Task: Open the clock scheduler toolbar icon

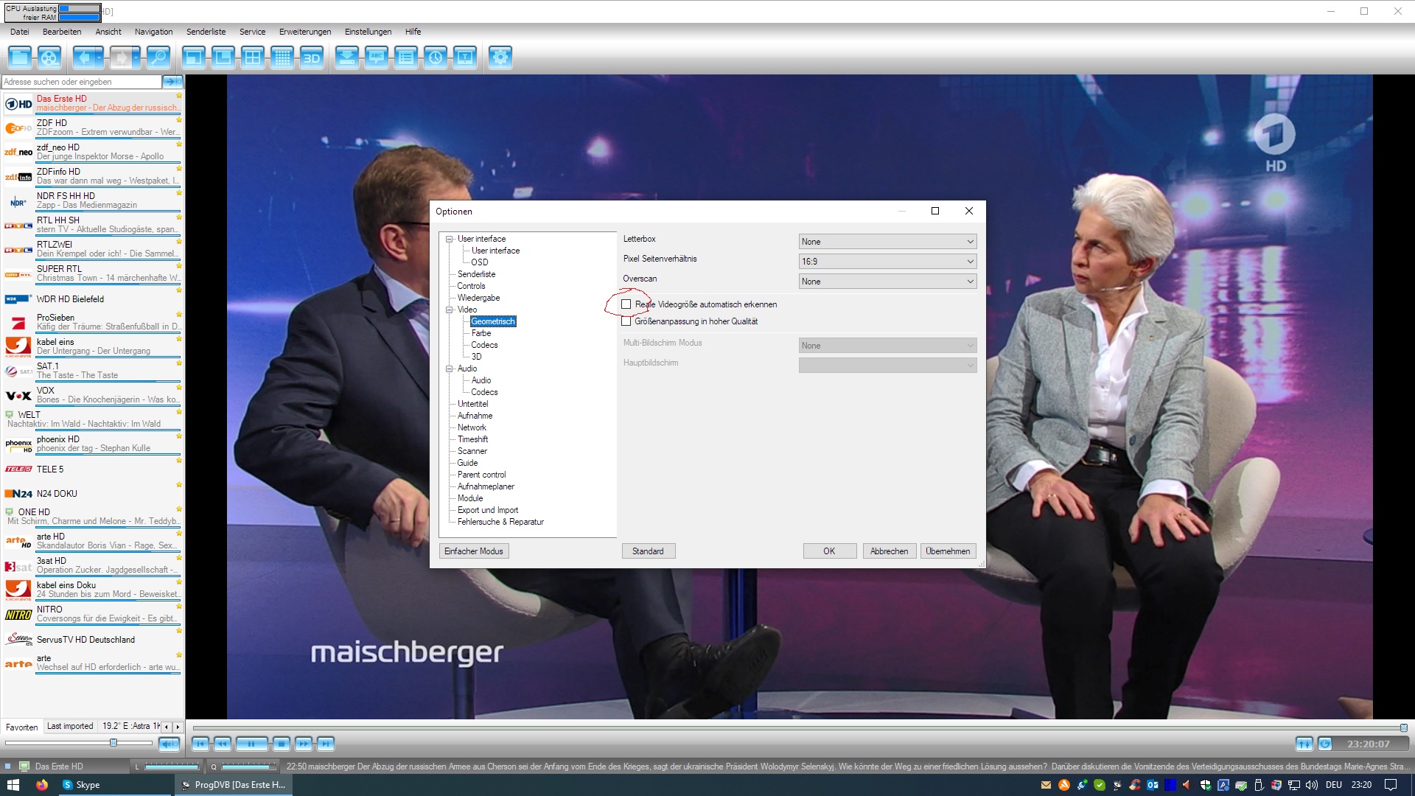Action: click(436, 57)
